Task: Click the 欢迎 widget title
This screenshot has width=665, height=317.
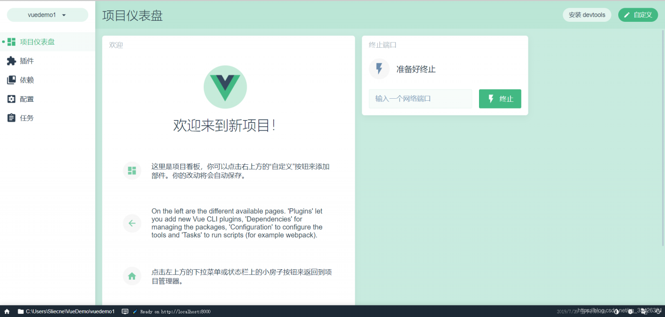Action: (116, 45)
